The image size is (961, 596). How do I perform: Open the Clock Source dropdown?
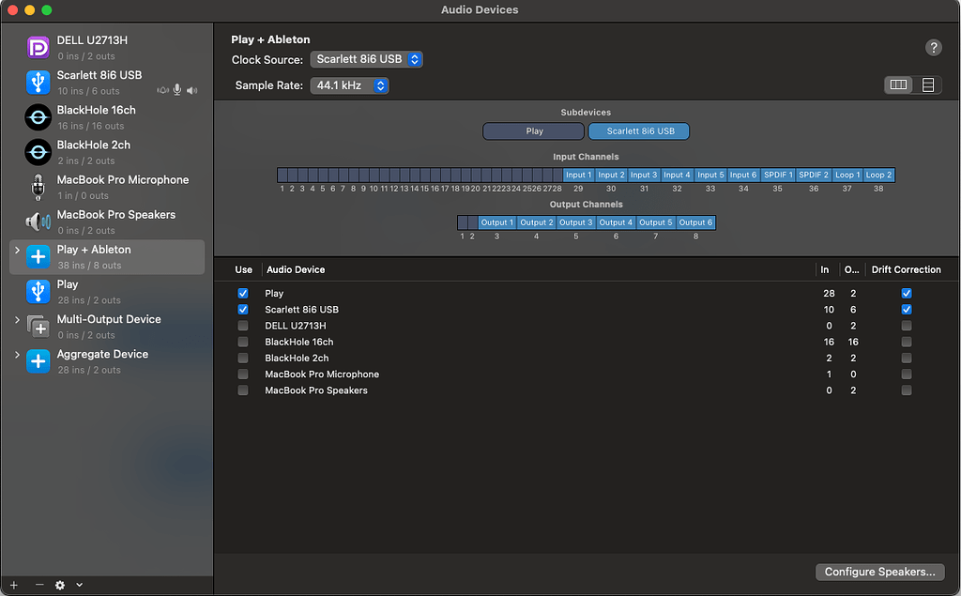click(367, 59)
